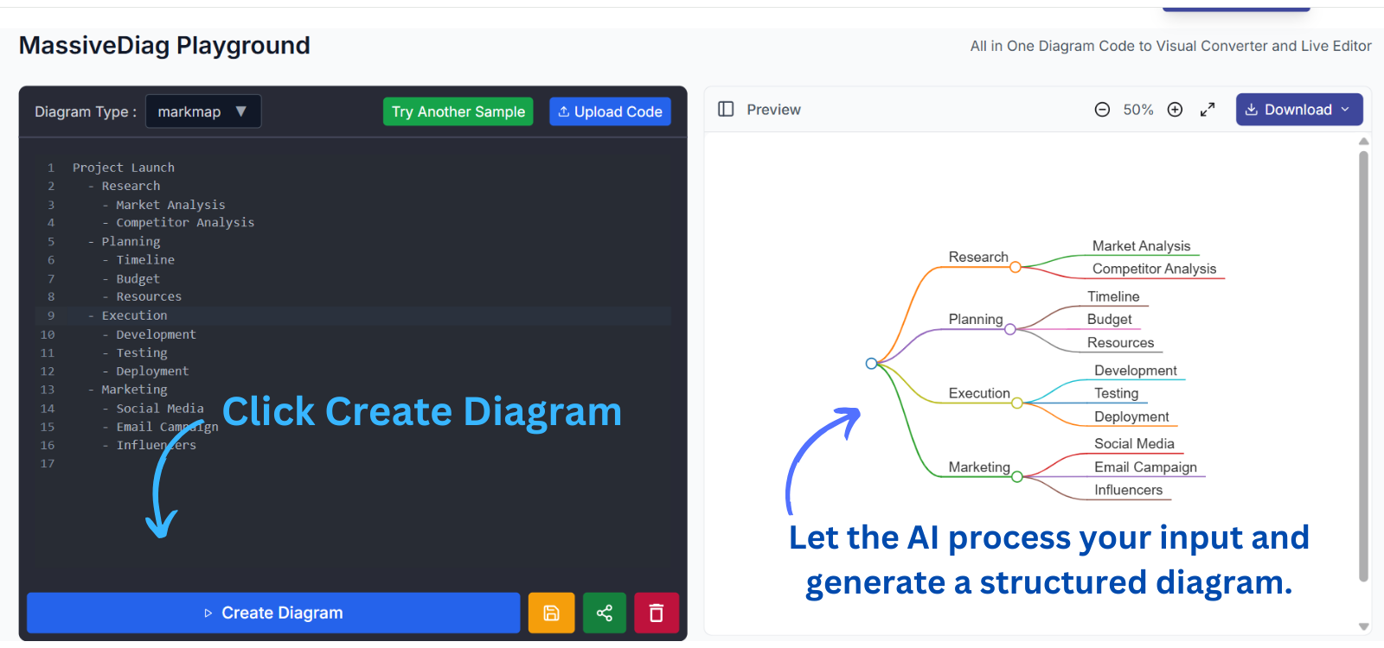Open the Diagram Type markmap dropdown

coord(203,111)
